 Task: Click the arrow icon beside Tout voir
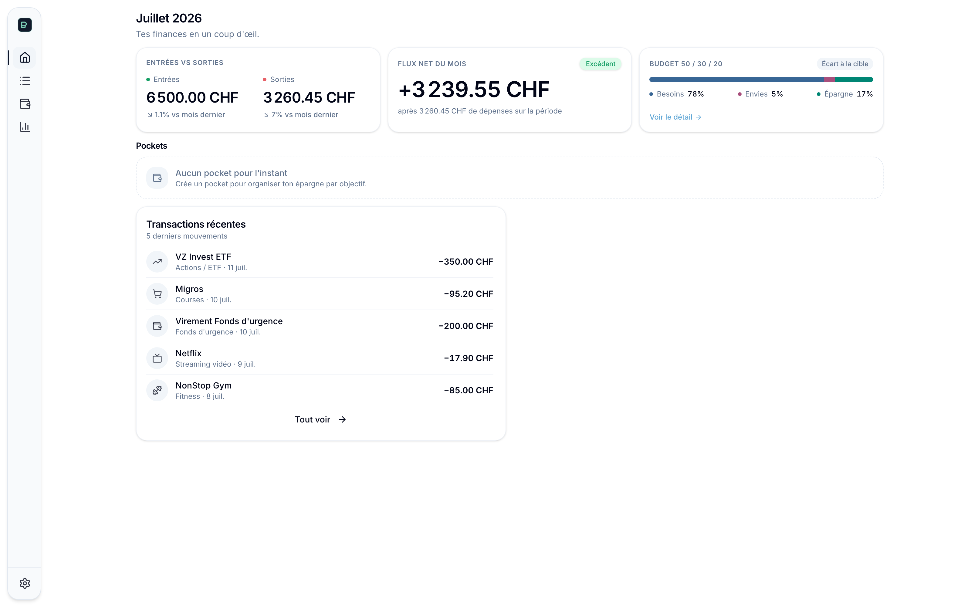pyautogui.click(x=342, y=419)
